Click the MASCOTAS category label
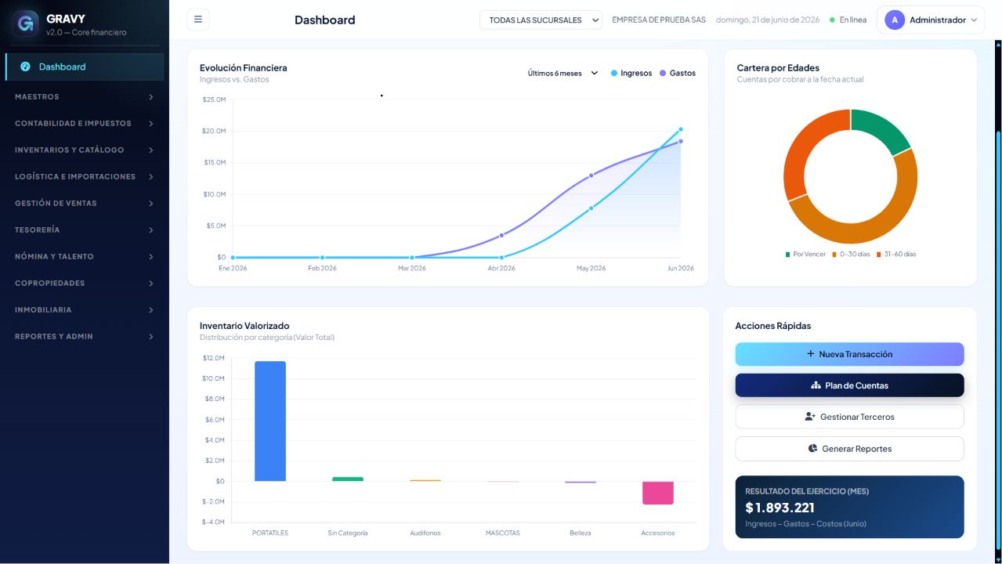The height and width of the screenshot is (564, 1002). click(x=503, y=533)
